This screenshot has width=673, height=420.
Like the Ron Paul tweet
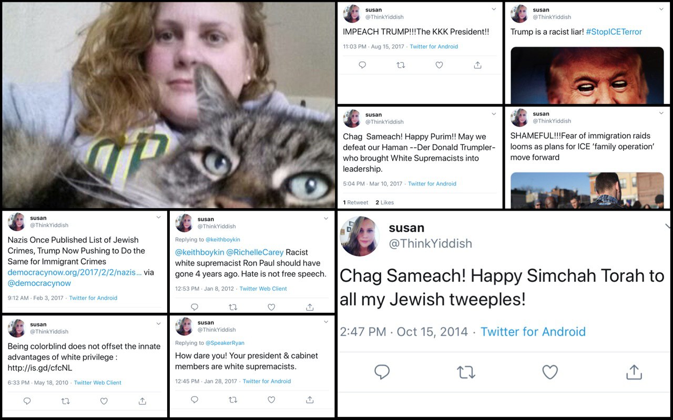tap(271, 307)
